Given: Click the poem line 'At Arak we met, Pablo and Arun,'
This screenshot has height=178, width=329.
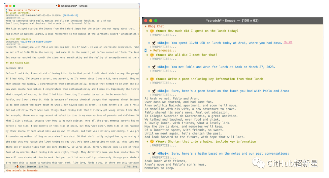Looking at the screenshot, I should [172, 99].
